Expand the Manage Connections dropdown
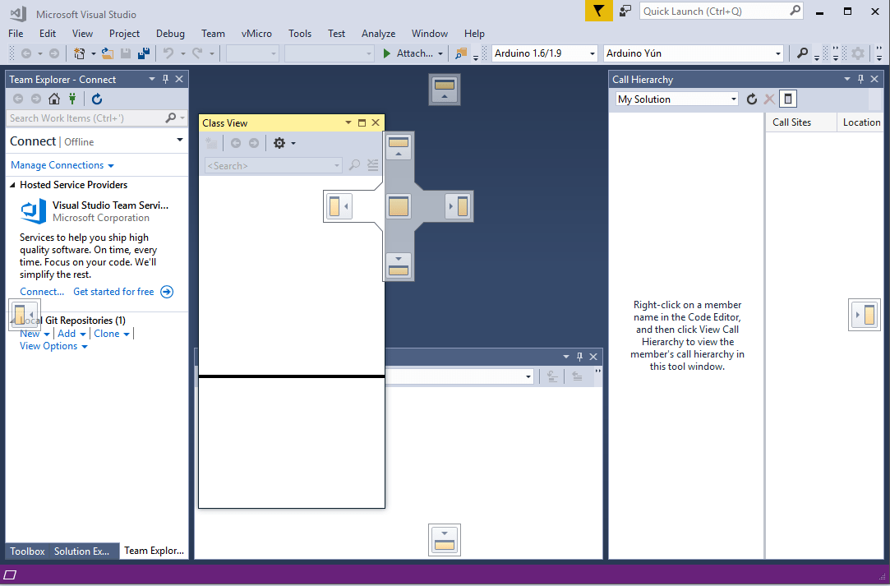 (111, 166)
